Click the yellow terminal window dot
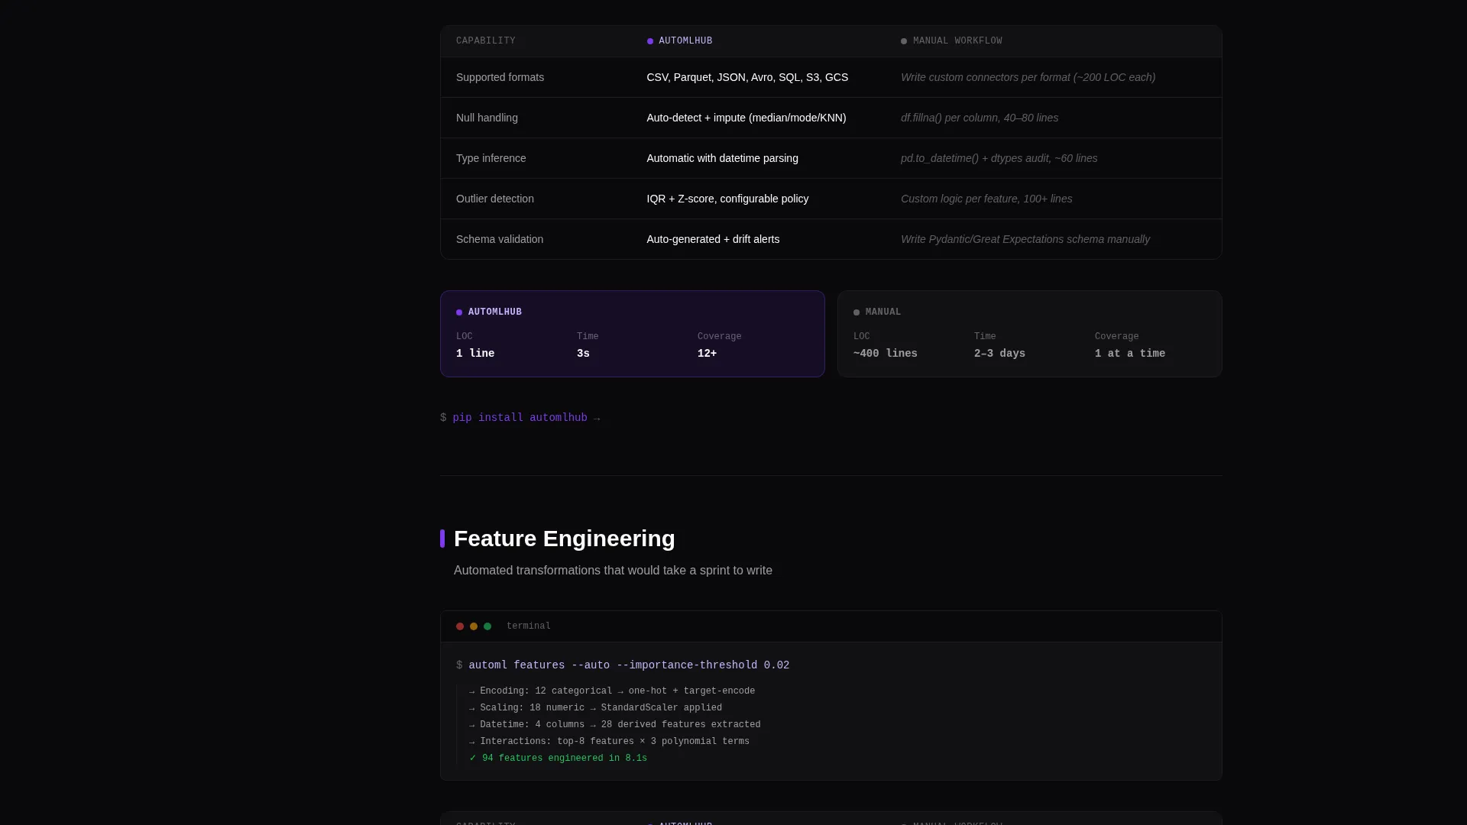The height and width of the screenshot is (825, 1467). click(474, 626)
